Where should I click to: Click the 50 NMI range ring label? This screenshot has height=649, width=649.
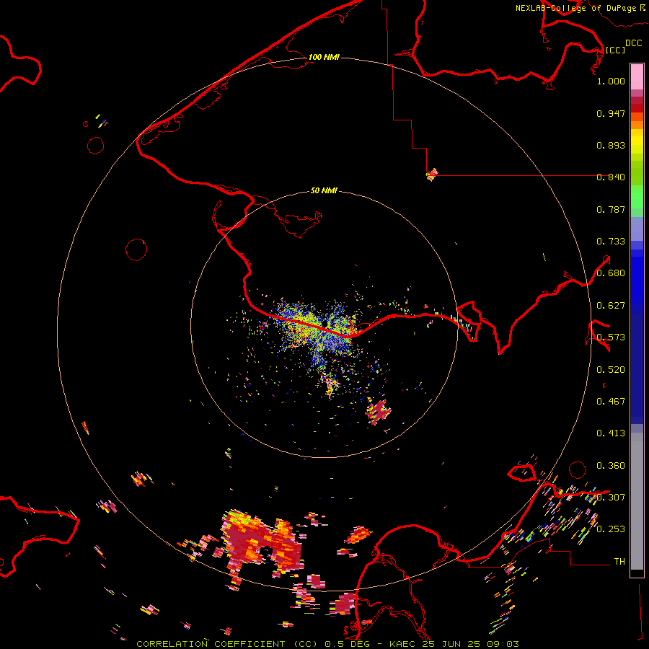(324, 190)
